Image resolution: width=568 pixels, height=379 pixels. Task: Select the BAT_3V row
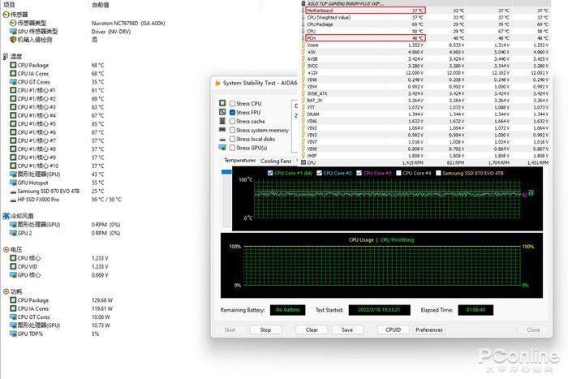point(426,101)
